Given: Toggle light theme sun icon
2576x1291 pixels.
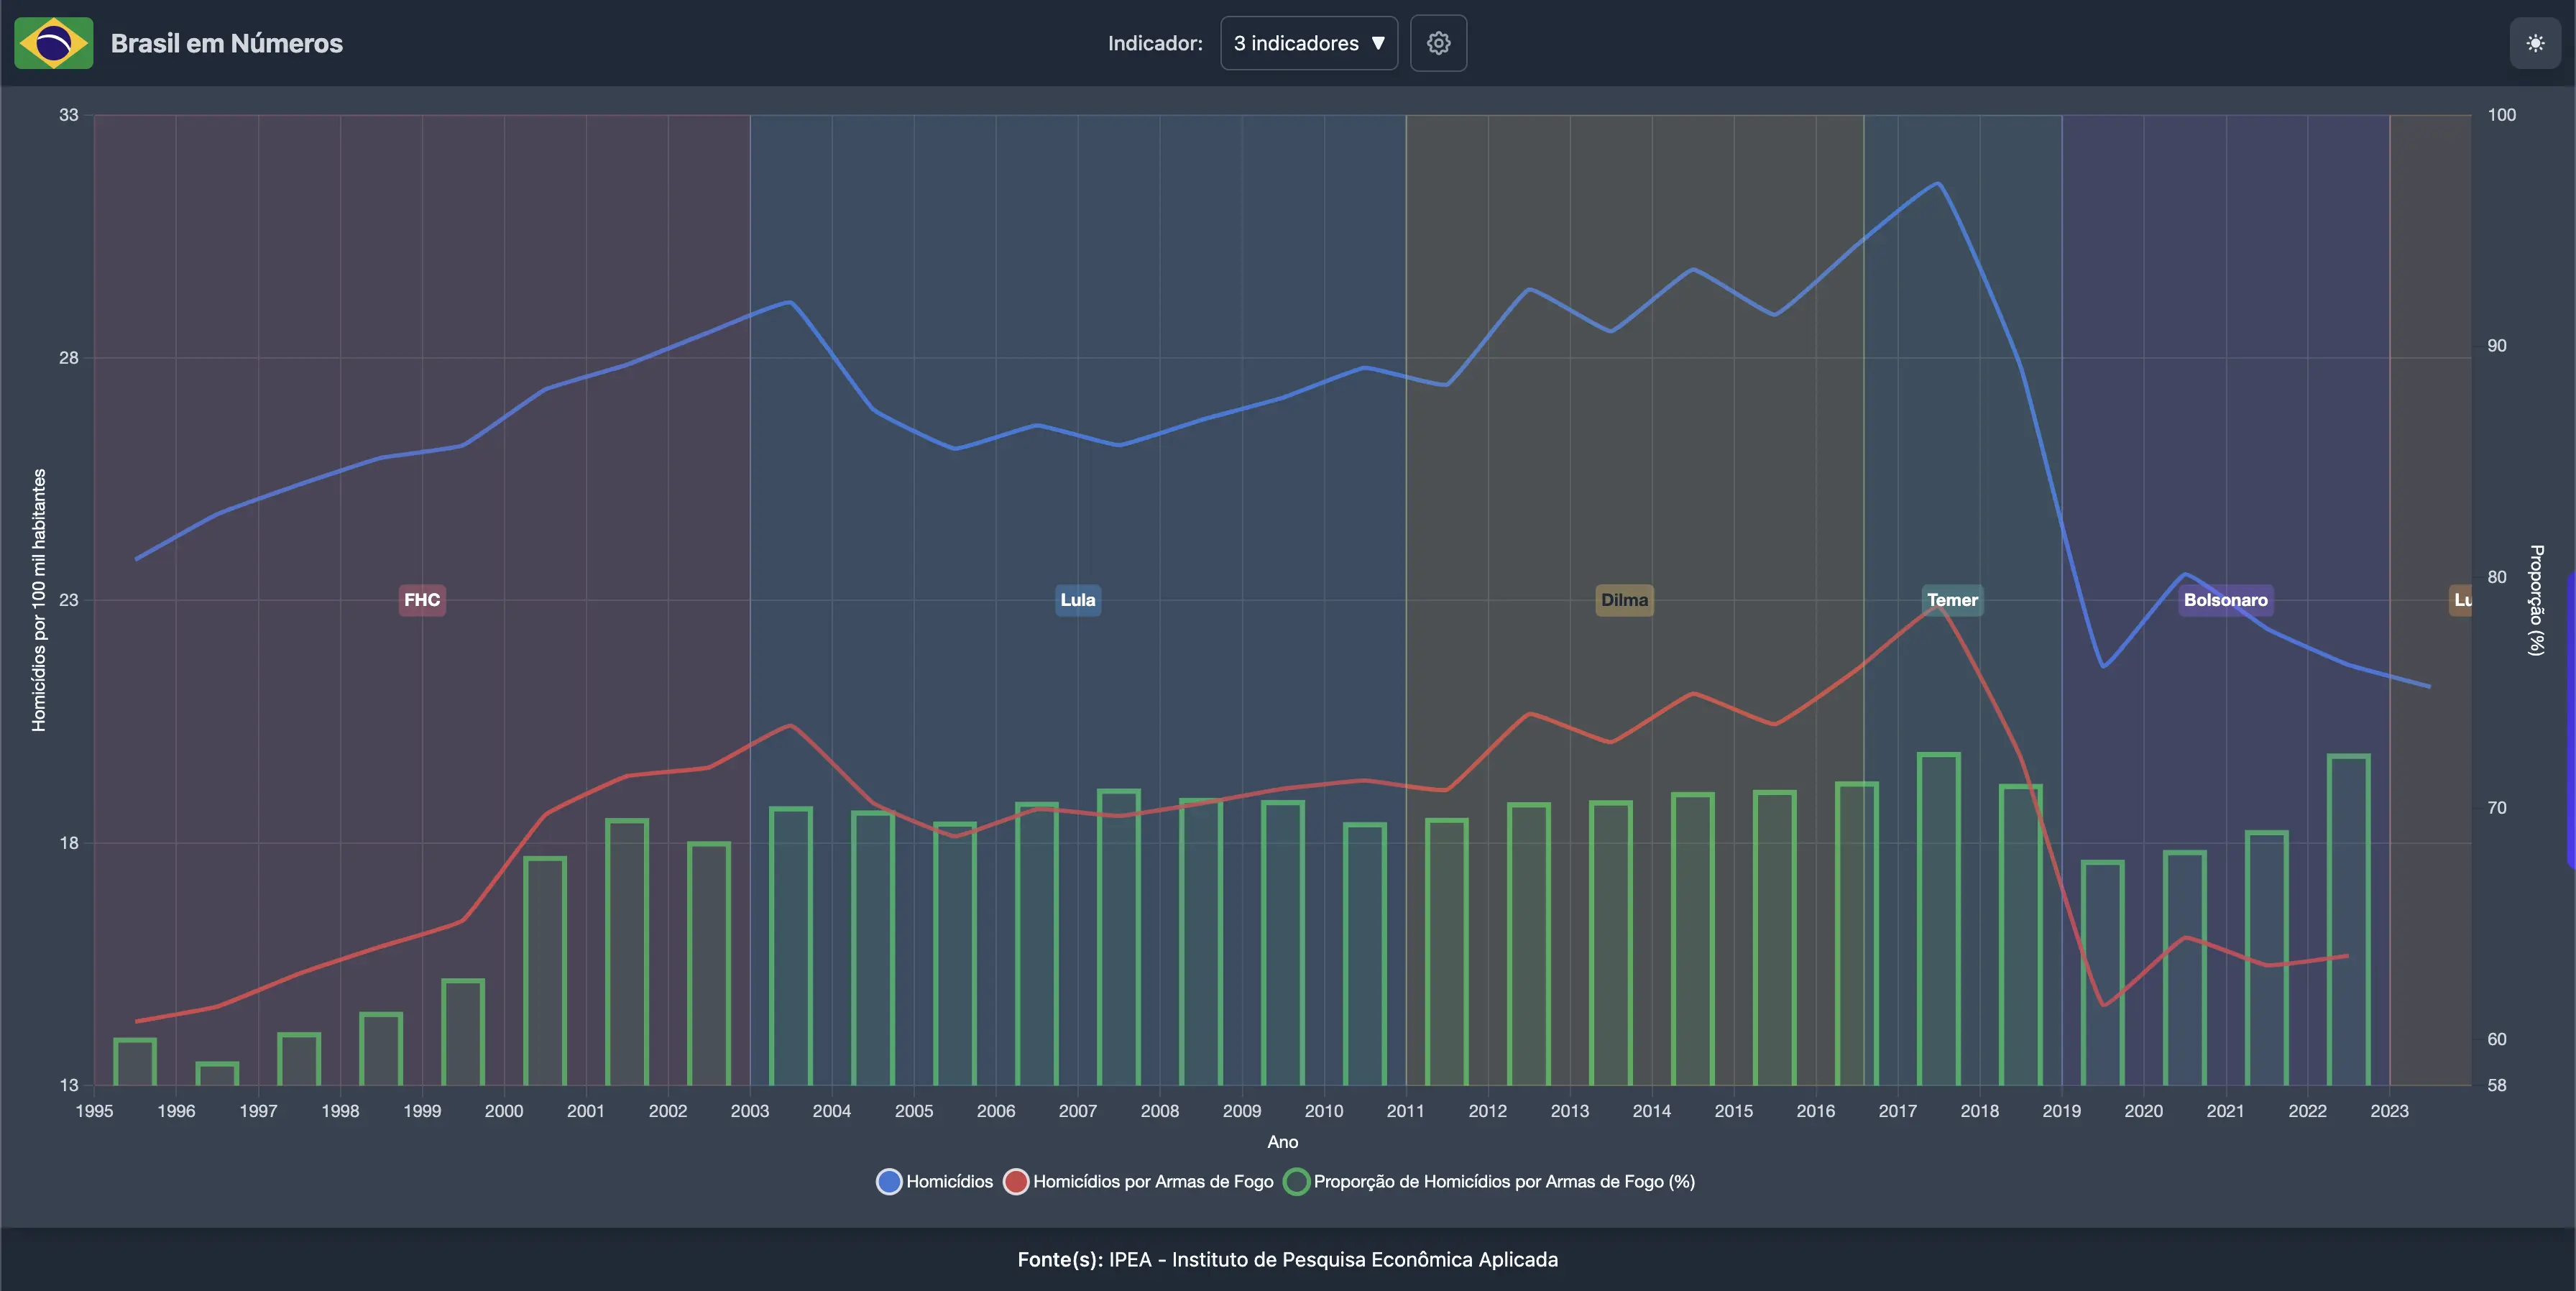Looking at the screenshot, I should [x=2534, y=43].
